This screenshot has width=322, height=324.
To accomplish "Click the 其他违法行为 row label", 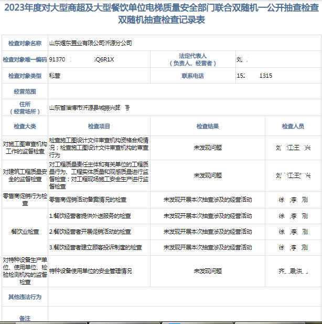I will point(25,297).
